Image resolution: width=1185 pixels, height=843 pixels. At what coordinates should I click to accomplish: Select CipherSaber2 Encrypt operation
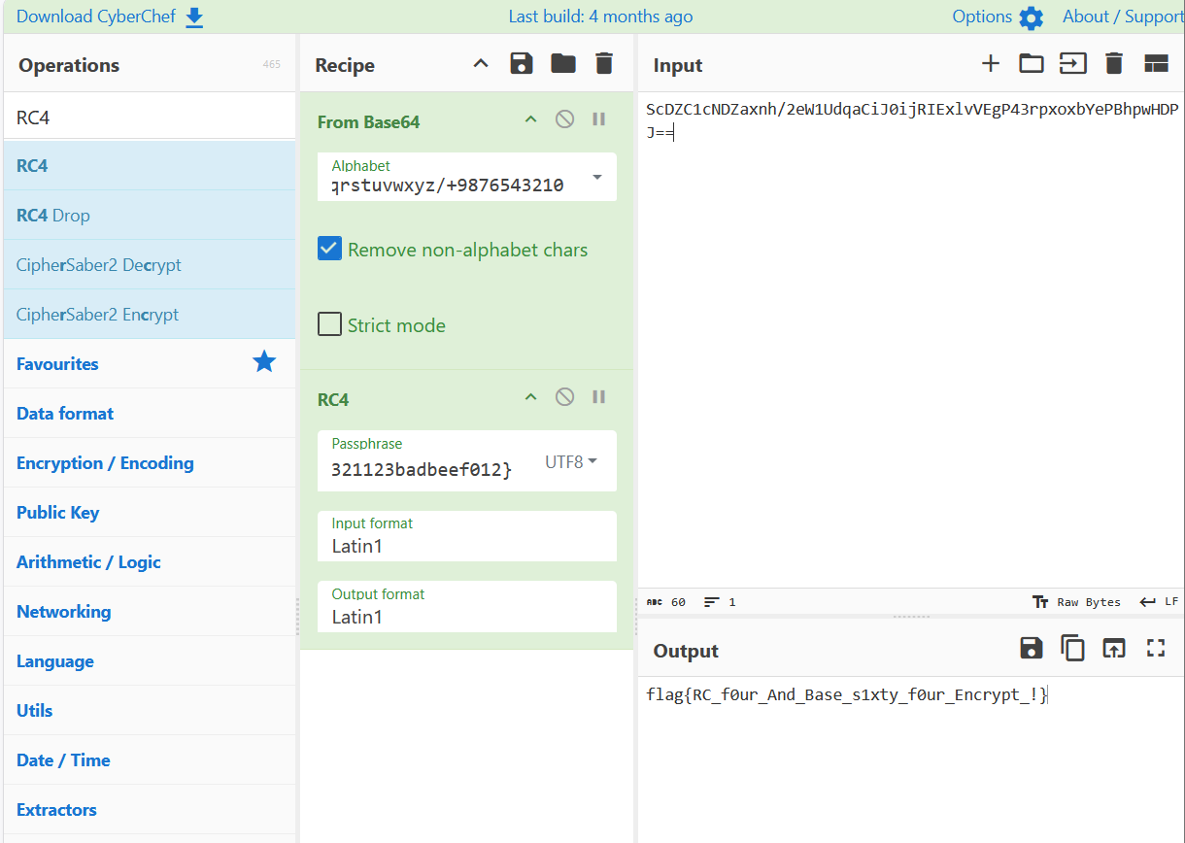150,314
